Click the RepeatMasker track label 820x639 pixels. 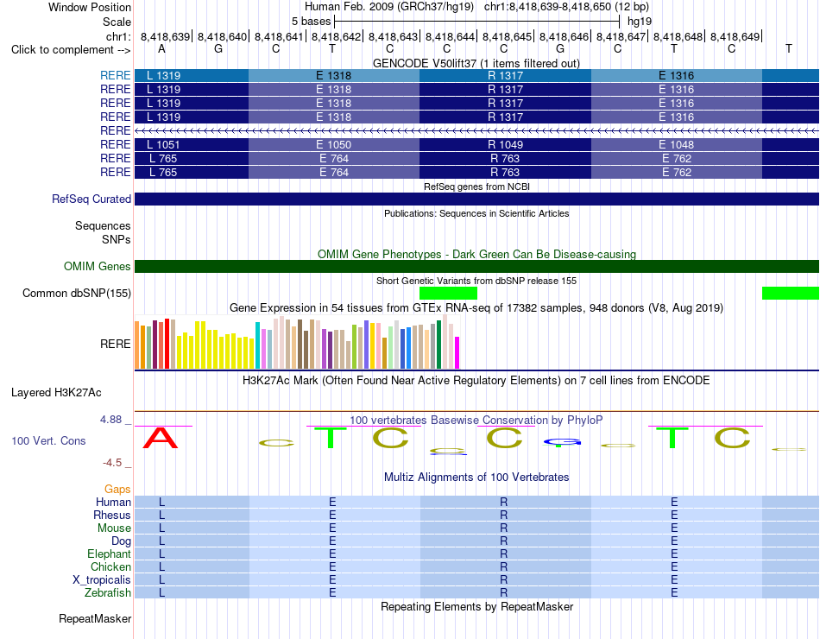[x=95, y=618]
